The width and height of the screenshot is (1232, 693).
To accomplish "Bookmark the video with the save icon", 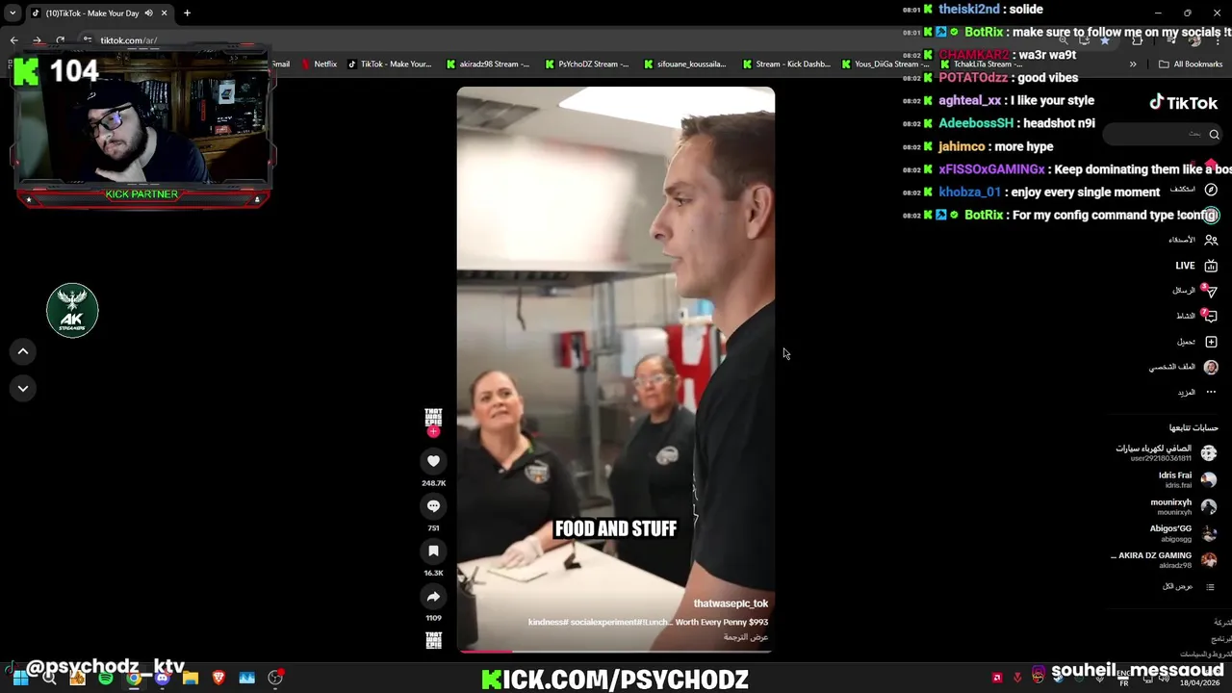I will click(433, 551).
